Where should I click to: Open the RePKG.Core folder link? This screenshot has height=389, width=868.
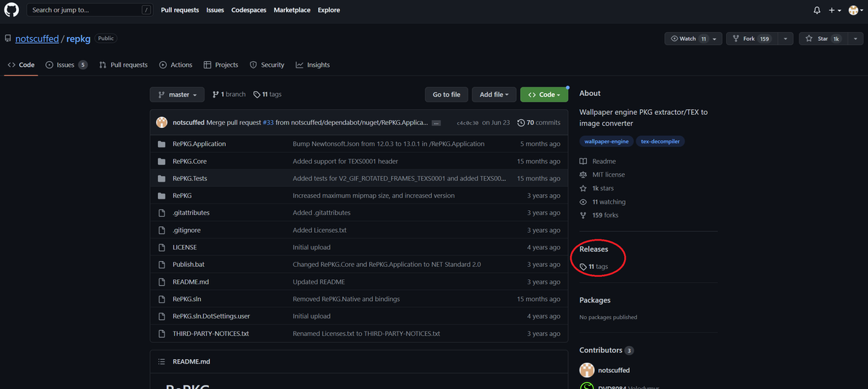pyautogui.click(x=189, y=161)
